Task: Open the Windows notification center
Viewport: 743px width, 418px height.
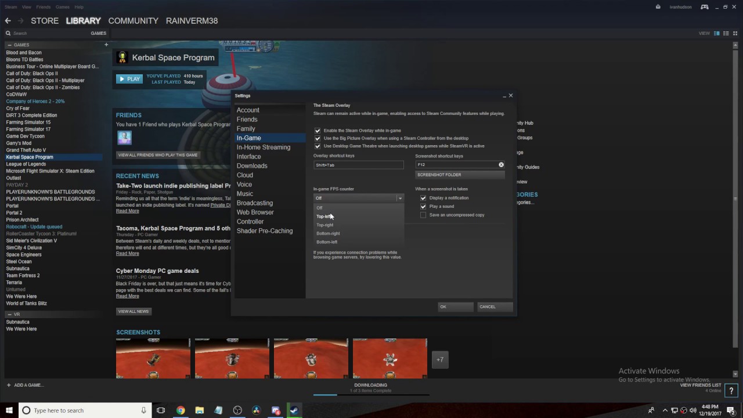Action: point(731,410)
